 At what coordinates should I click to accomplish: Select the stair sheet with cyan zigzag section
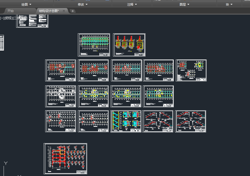[x=126, y=121]
